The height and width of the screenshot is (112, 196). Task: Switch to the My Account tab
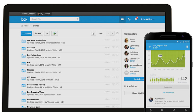(x=45, y=13)
